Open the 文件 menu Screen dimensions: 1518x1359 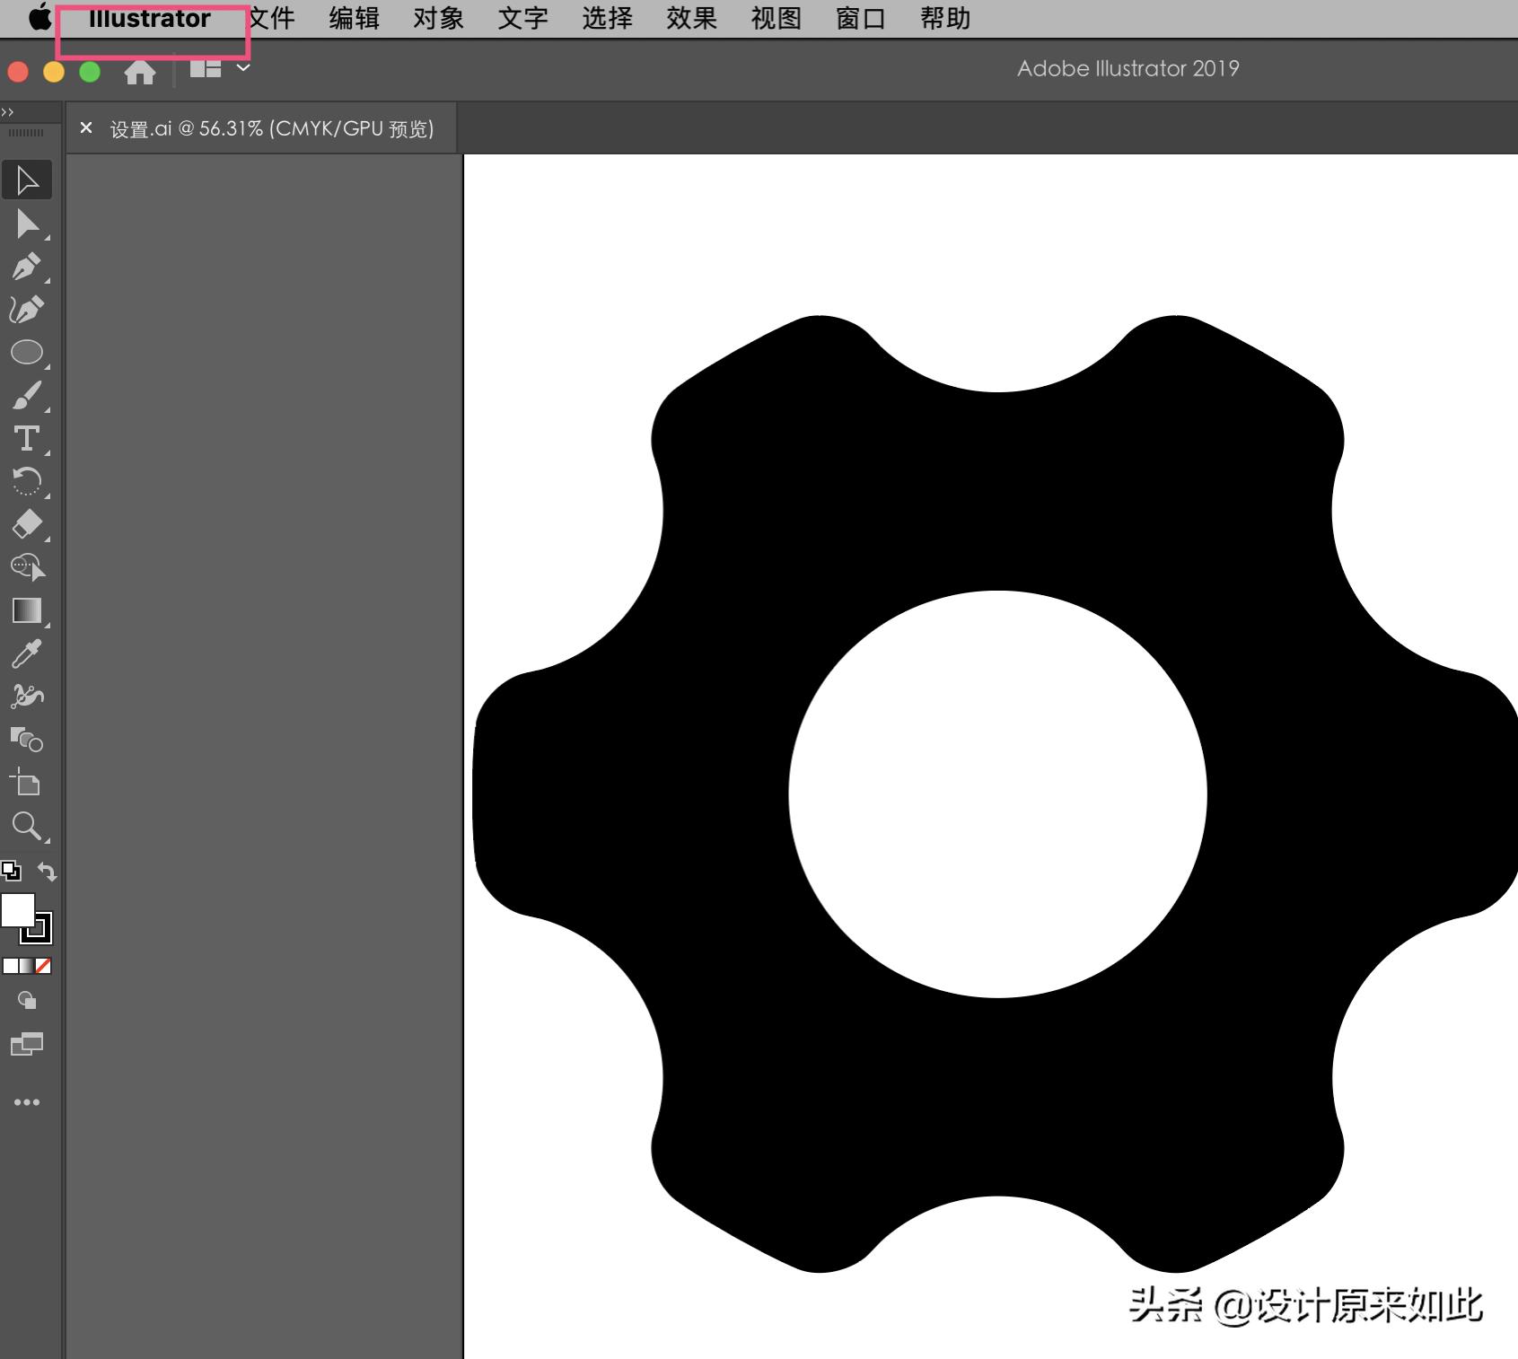click(272, 17)
